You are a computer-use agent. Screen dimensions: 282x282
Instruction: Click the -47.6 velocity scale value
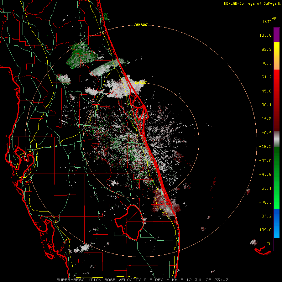tap(265, 175)
